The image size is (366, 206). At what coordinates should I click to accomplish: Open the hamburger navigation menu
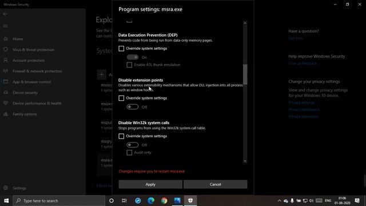coord(5,26)
